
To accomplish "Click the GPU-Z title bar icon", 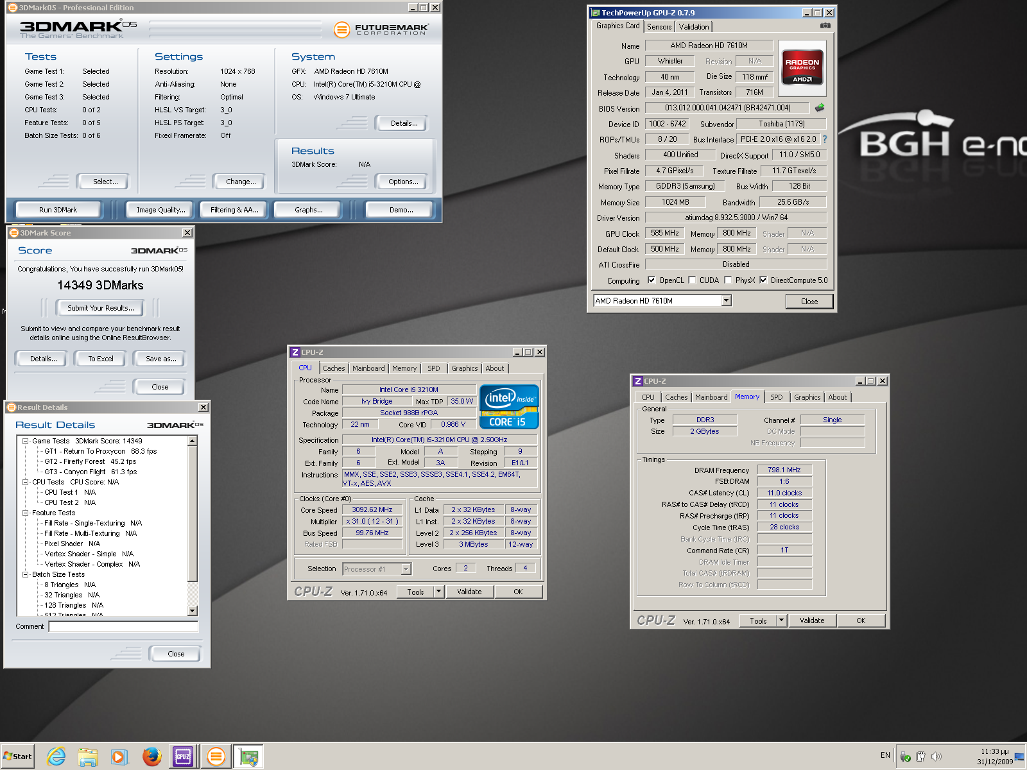I will pyautogui.click(x=596, y=13).
